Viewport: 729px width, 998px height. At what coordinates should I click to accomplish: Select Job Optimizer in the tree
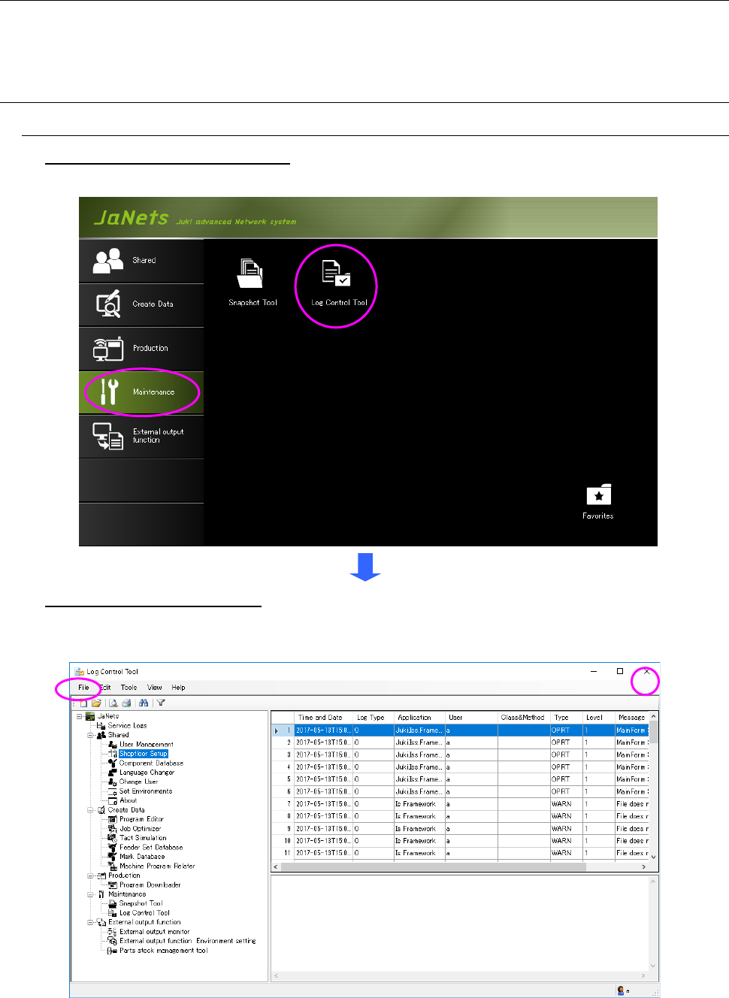click(141, 829)
